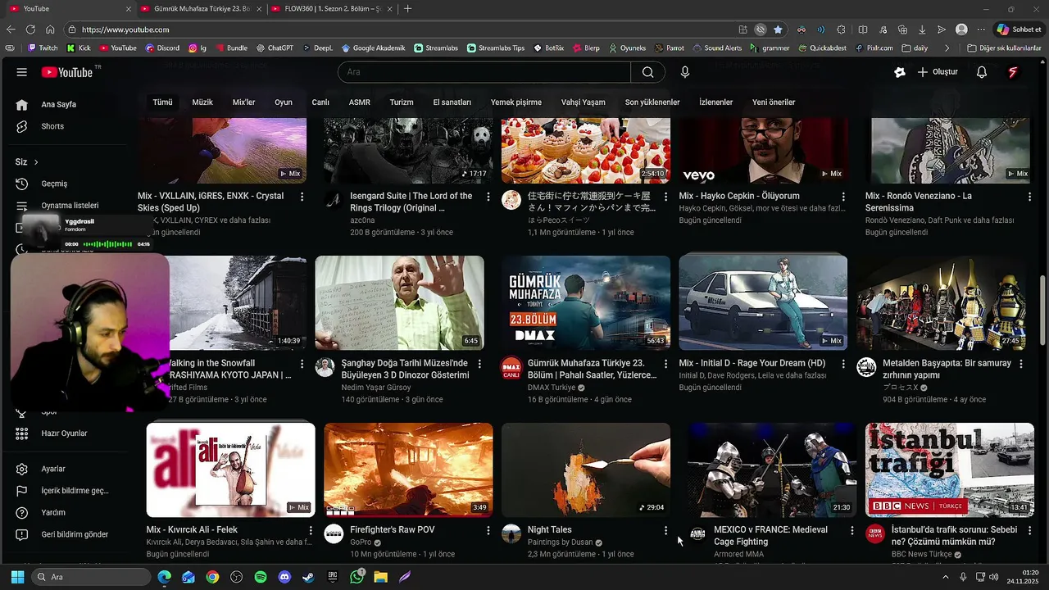Start voice search with the microphone
1049x590 pixels.
coord(685,72)
